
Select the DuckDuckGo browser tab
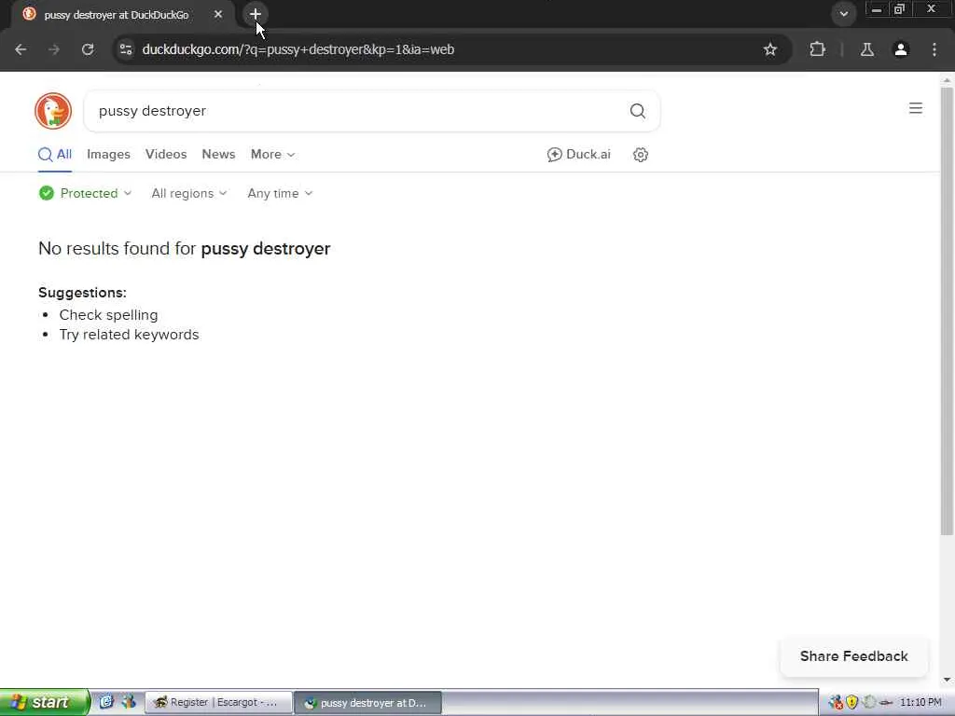coord(122,15)
